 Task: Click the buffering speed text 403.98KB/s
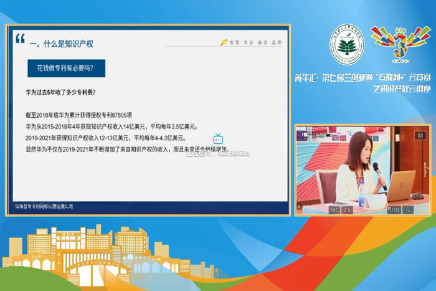tap(234, 153)
